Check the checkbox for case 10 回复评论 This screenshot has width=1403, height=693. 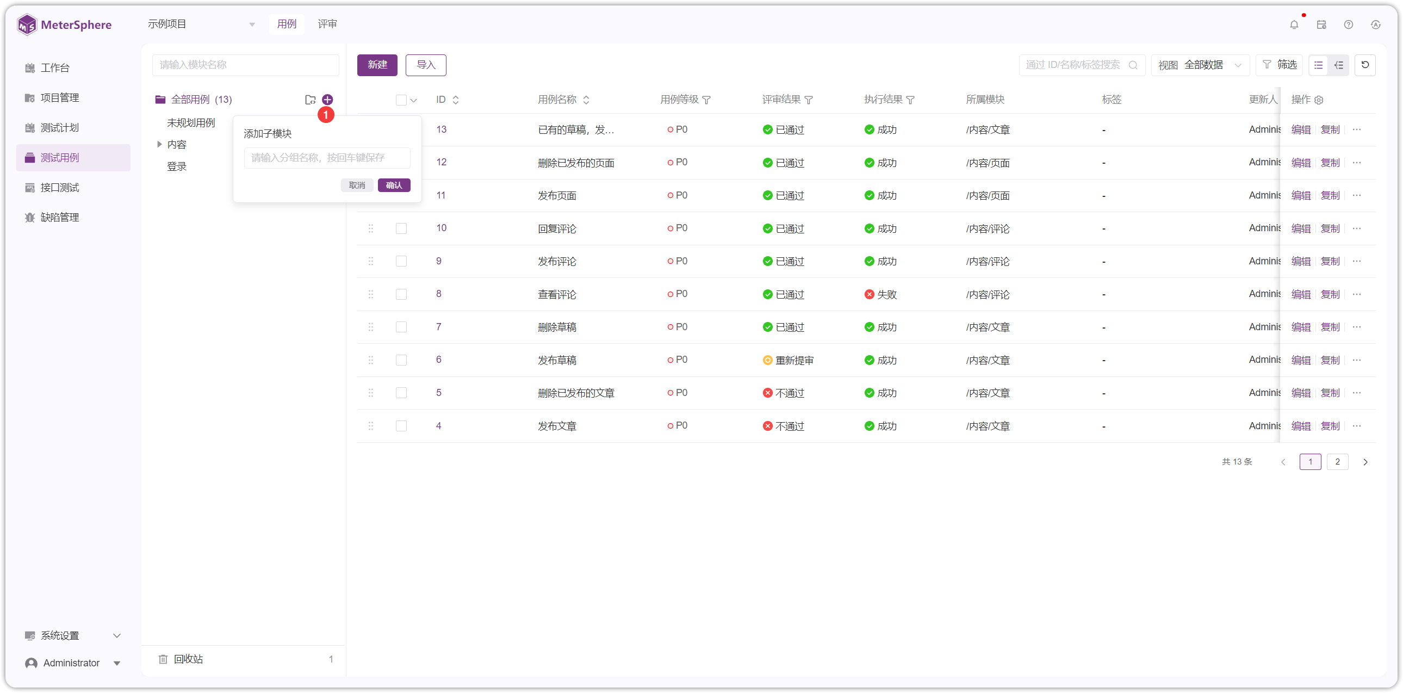[x=401, y=228]
